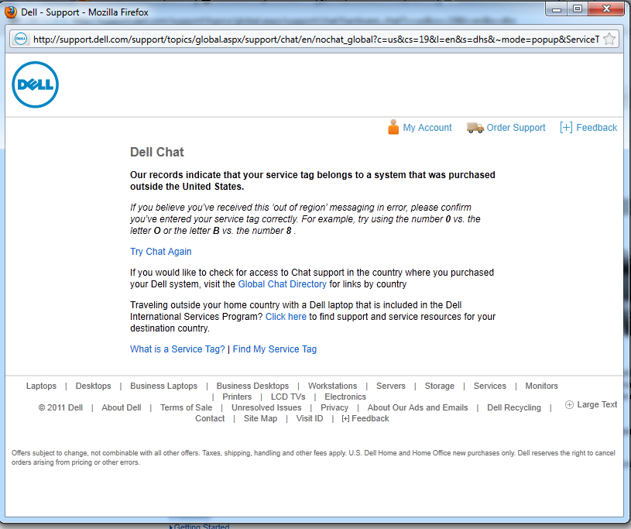This screenshot has height=529, width=631.
Task: Open My Account link
Action: point(427,128)
